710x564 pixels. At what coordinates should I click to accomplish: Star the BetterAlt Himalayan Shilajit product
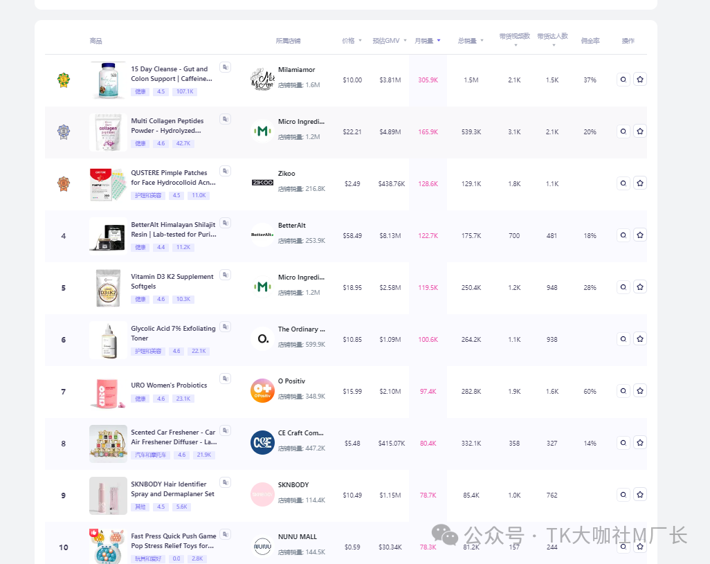tap(640, 235)
